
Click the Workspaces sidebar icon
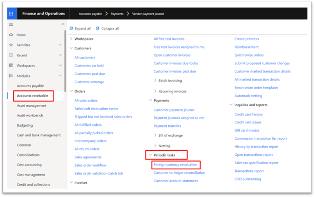click(x=11, y=65)
